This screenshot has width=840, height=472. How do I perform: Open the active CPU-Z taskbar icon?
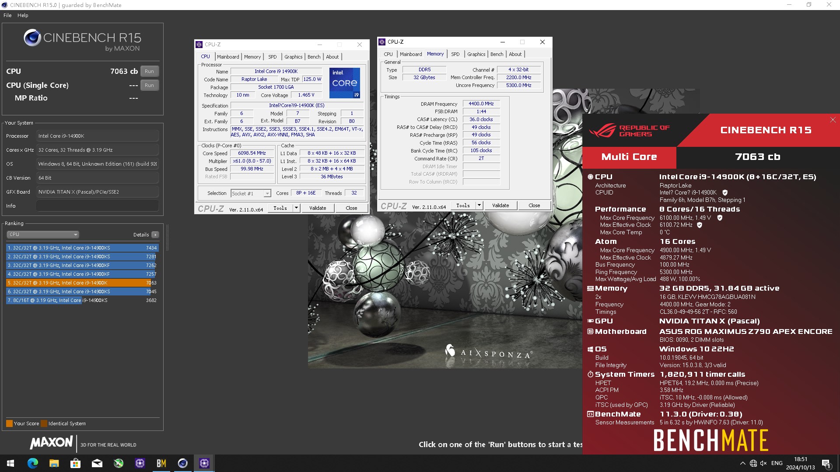tap(204, 463)
